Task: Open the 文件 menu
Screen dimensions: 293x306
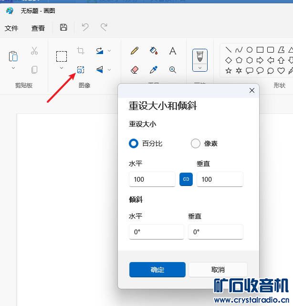Action: 11,28
